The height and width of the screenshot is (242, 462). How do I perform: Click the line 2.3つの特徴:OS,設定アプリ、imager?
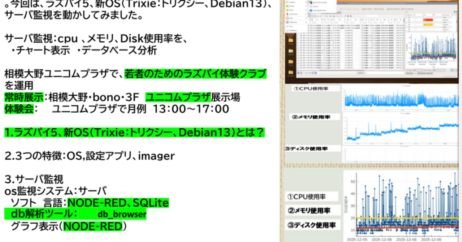point(90,156)
